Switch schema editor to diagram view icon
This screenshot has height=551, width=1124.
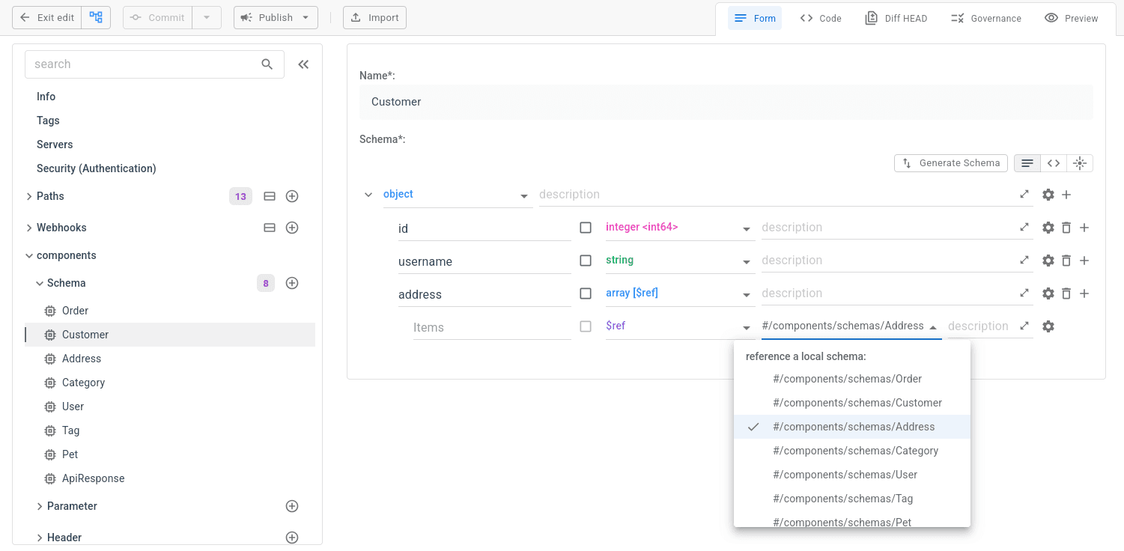click(1080, 163)
